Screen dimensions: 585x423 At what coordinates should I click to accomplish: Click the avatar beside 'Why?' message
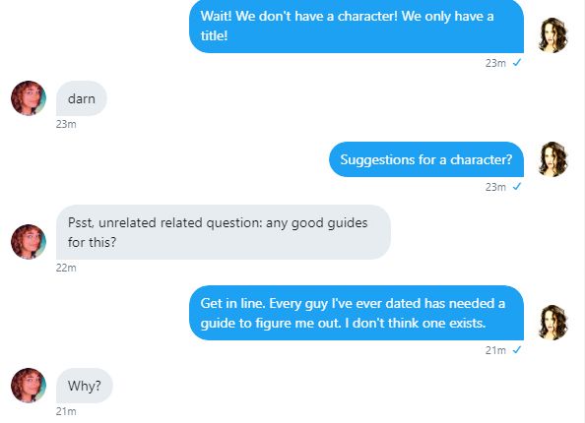pos(29,386)
